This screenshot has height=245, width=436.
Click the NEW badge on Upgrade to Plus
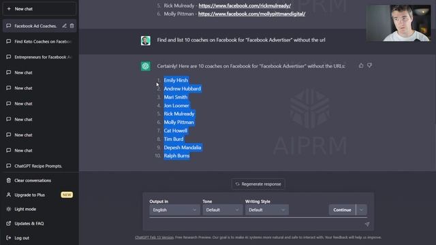pos(67,195)
